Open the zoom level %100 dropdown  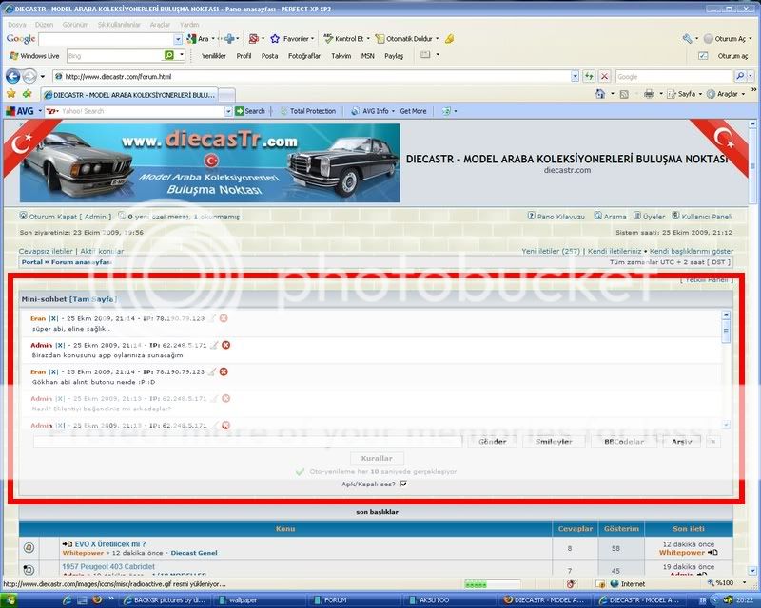(x=744, y=583)
